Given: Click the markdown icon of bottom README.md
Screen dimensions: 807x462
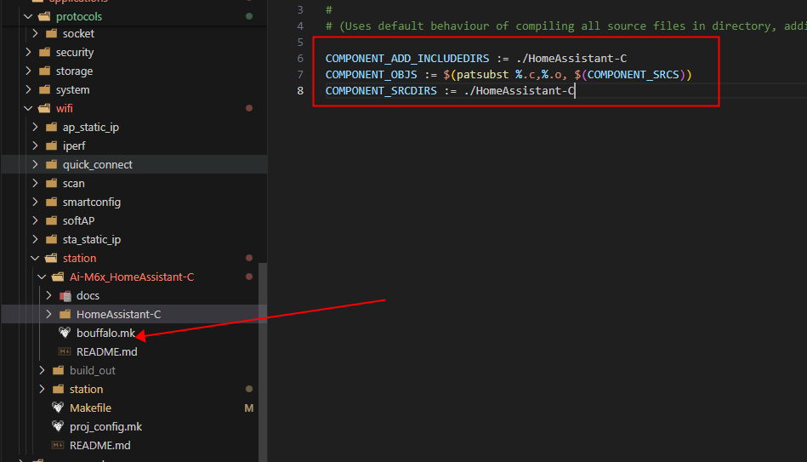Looking at the screenshot, I should (x=58, y=445).
